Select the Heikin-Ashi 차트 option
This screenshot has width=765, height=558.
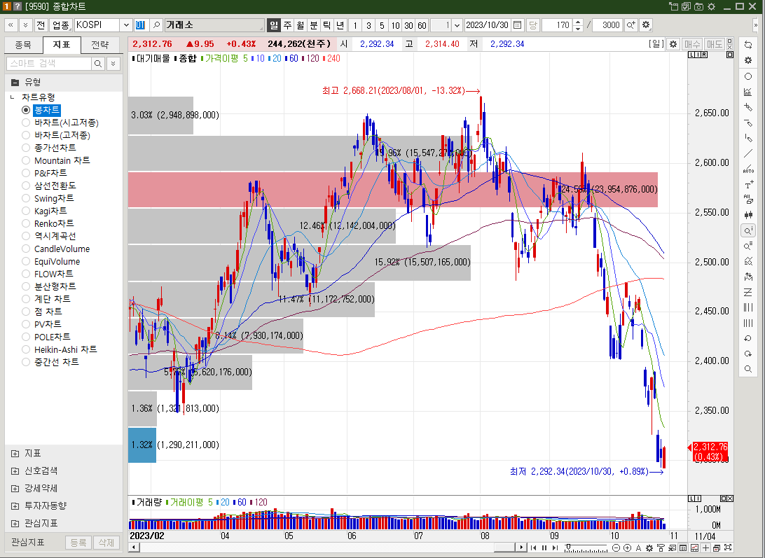pyautogui.click(x=26, y=349)
